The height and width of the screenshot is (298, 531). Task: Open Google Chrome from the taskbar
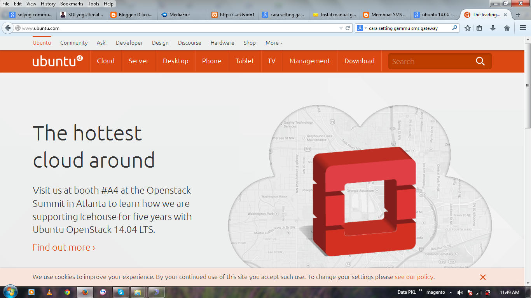67,292
